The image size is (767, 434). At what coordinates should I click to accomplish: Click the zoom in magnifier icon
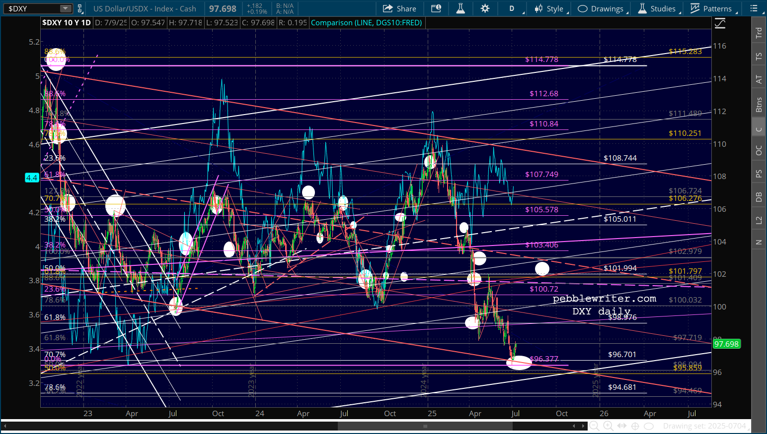tap(608, 426)
